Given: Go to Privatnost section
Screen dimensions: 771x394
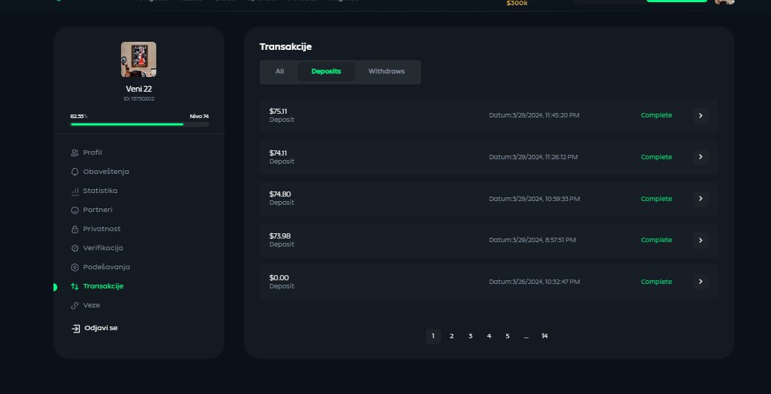Looking at the screenshot, I should [102, 229].
